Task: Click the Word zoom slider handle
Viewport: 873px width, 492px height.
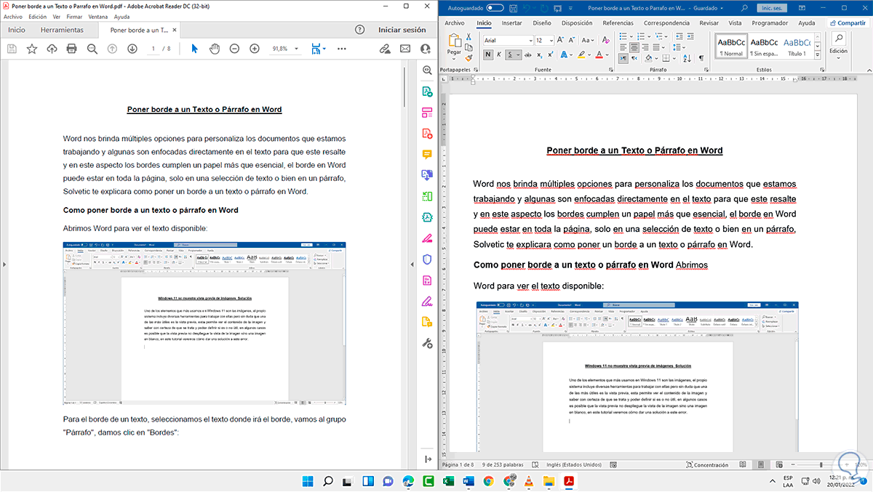Action: [x=820, y=464]
